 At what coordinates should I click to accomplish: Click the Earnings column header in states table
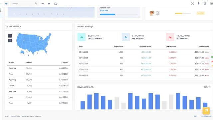point(65,62)
